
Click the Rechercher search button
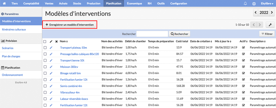pyautogui.click(x=179, y=34)
